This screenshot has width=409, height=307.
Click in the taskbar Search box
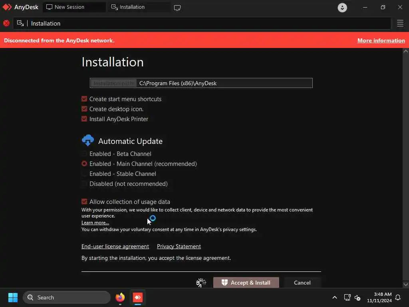(67, 297)
